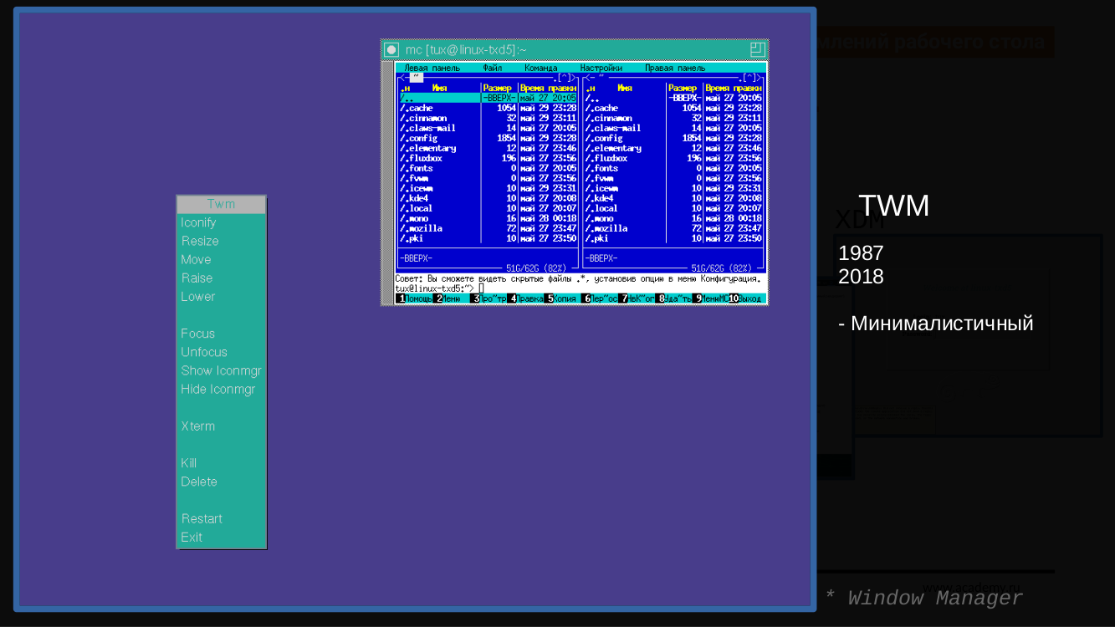Select /.elementary in the left panel
Screen dimensions: 1115x627
click(488, 148)
